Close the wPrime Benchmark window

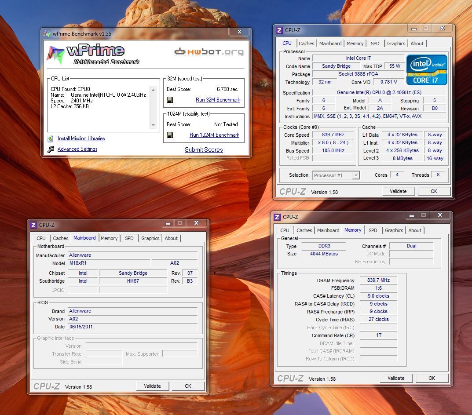[239, 32]
